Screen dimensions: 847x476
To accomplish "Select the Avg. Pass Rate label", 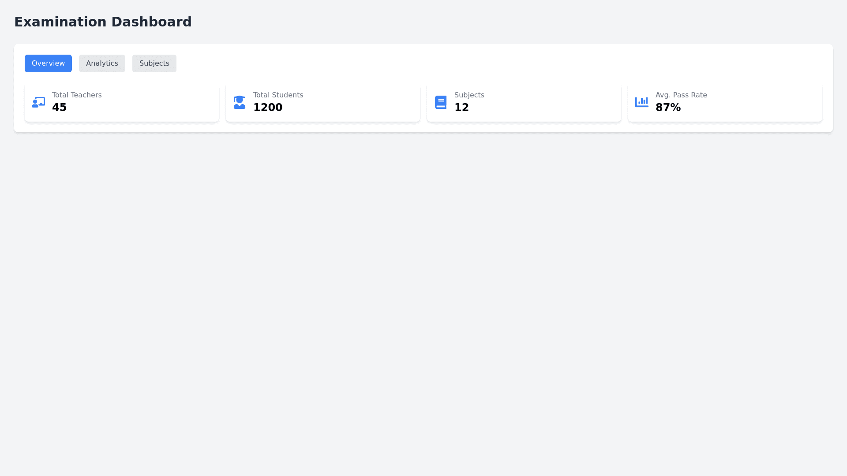I will coord(681,95).
